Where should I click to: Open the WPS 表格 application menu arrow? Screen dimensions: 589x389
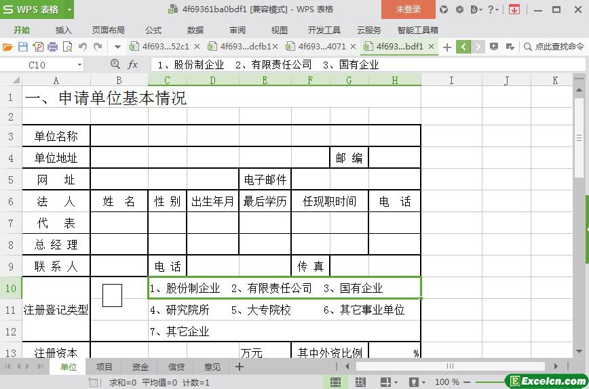click(69, 9)
